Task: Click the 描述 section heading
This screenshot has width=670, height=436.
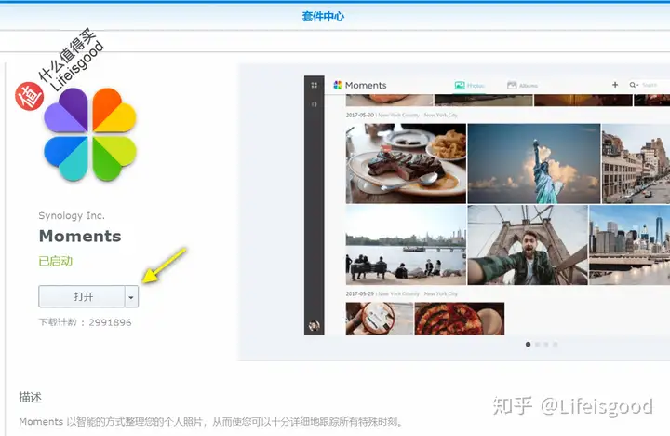Action: (31, 398)
